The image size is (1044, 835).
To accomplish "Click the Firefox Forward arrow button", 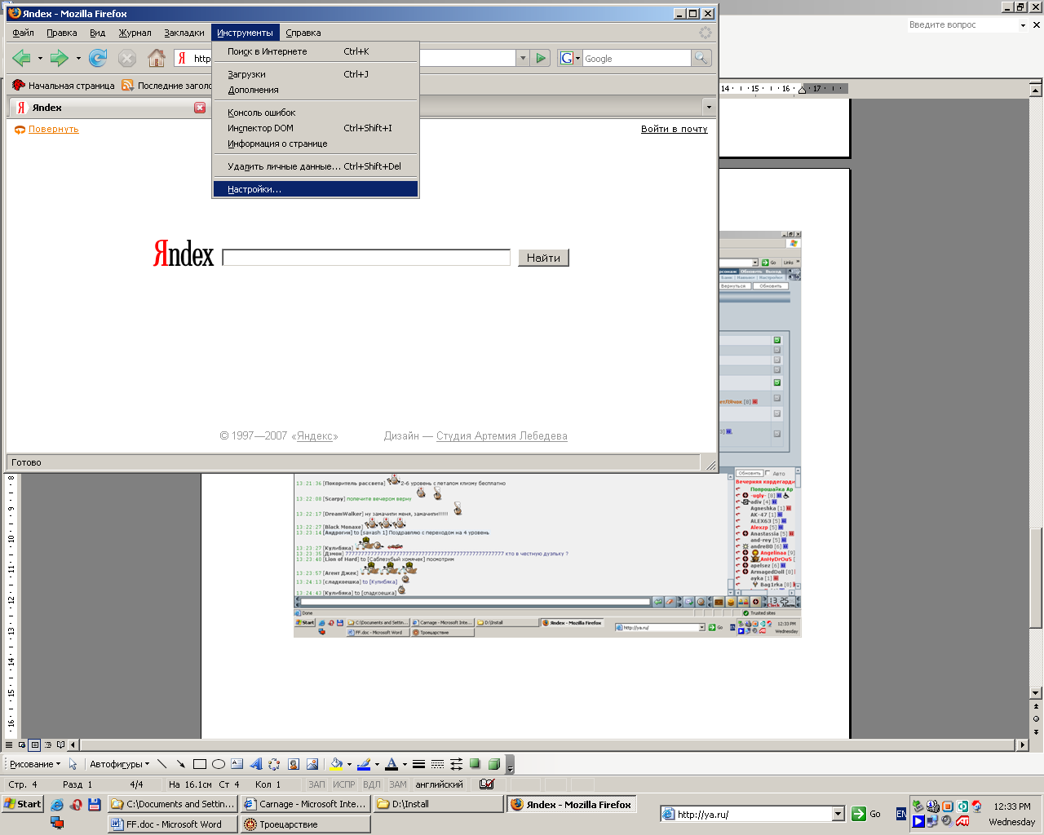I will click(x=59, y=58).
